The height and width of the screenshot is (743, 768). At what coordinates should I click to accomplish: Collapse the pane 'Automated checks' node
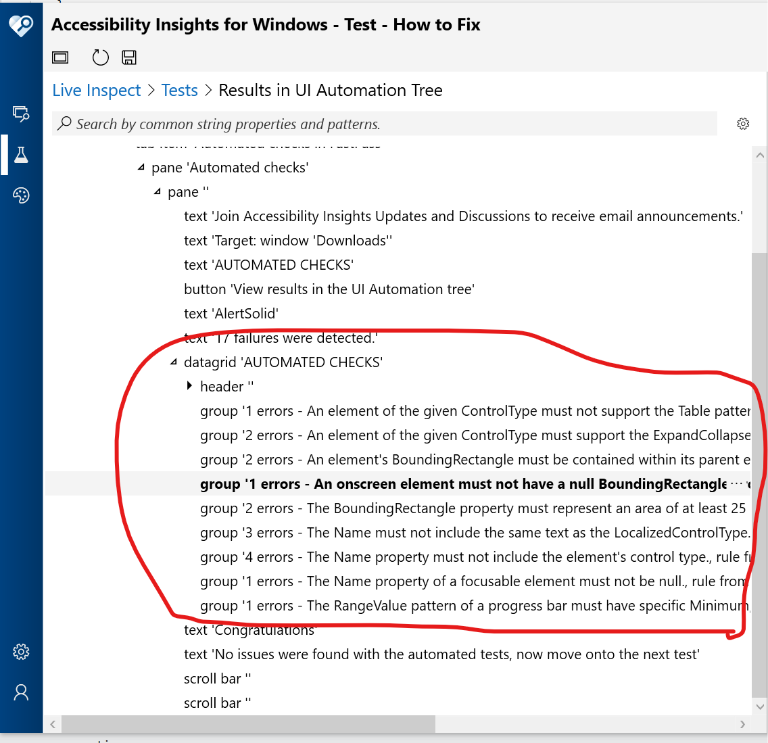(141, 167)
